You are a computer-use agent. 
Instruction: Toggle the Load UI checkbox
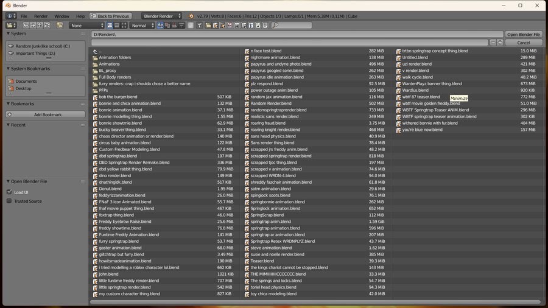coord(9,192)
